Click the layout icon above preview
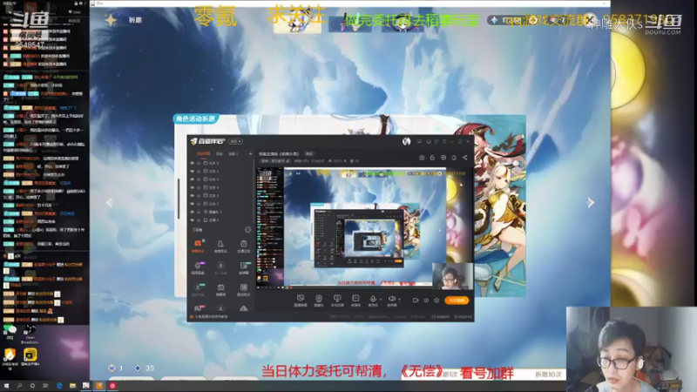Screen dimensions: 697x392 point(443,158)
